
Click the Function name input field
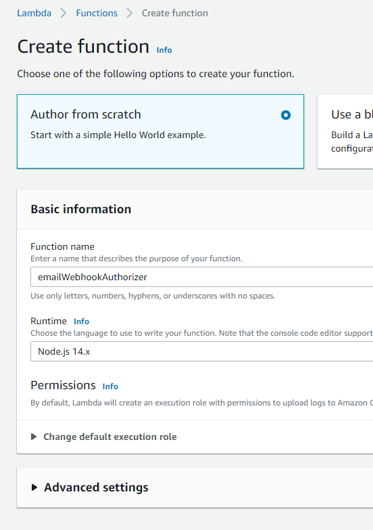click(x=201, y=277)
